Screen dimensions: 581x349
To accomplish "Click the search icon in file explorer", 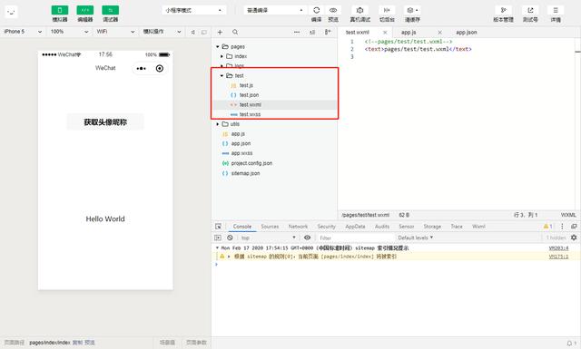I will pos(235,33).
